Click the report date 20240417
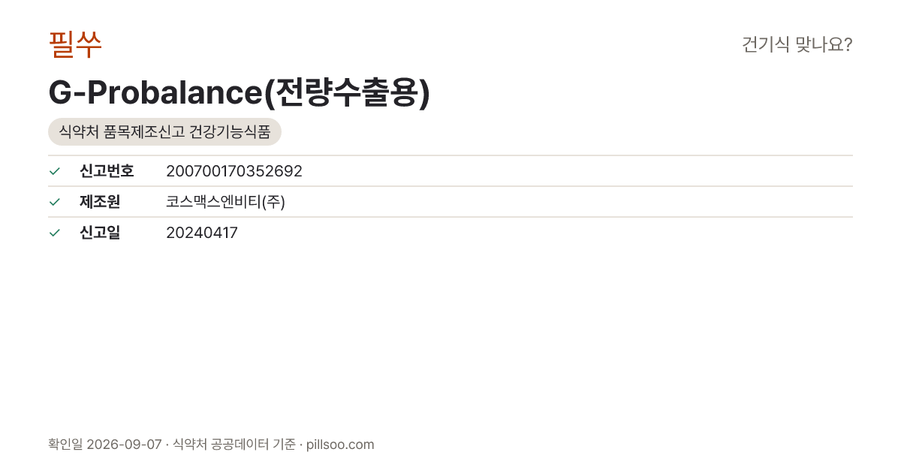901x473 pixels. 202,233
